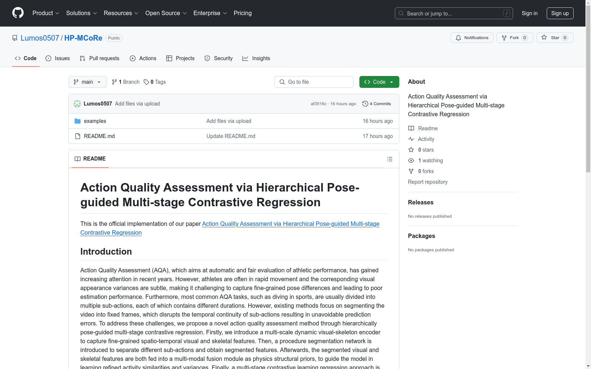This screenshot has width=591, height=369.
Task: Click the Packages heading
Action: coord(421,236)
